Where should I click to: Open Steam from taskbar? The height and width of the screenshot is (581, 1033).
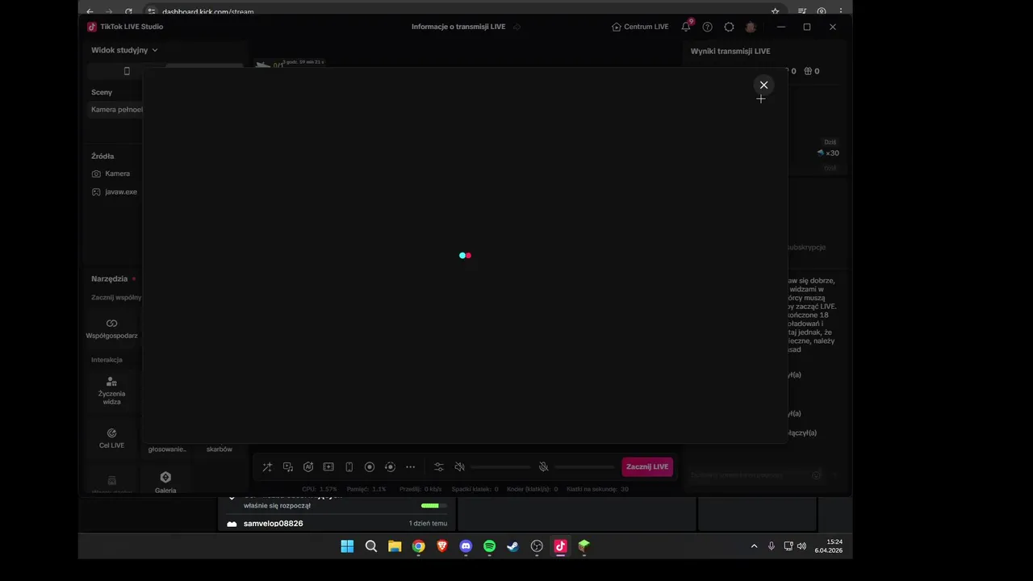(x=512, y=546)
